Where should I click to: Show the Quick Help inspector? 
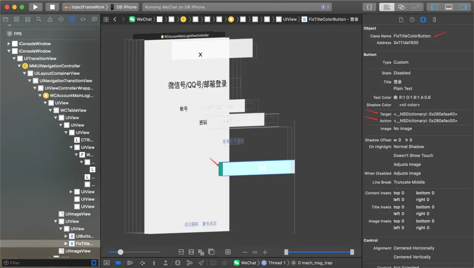pyautogui.click(x=412, y=19)
